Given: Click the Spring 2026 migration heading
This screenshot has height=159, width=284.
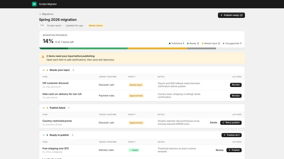Looking at the screenshot, I should (x=58, y=19).
